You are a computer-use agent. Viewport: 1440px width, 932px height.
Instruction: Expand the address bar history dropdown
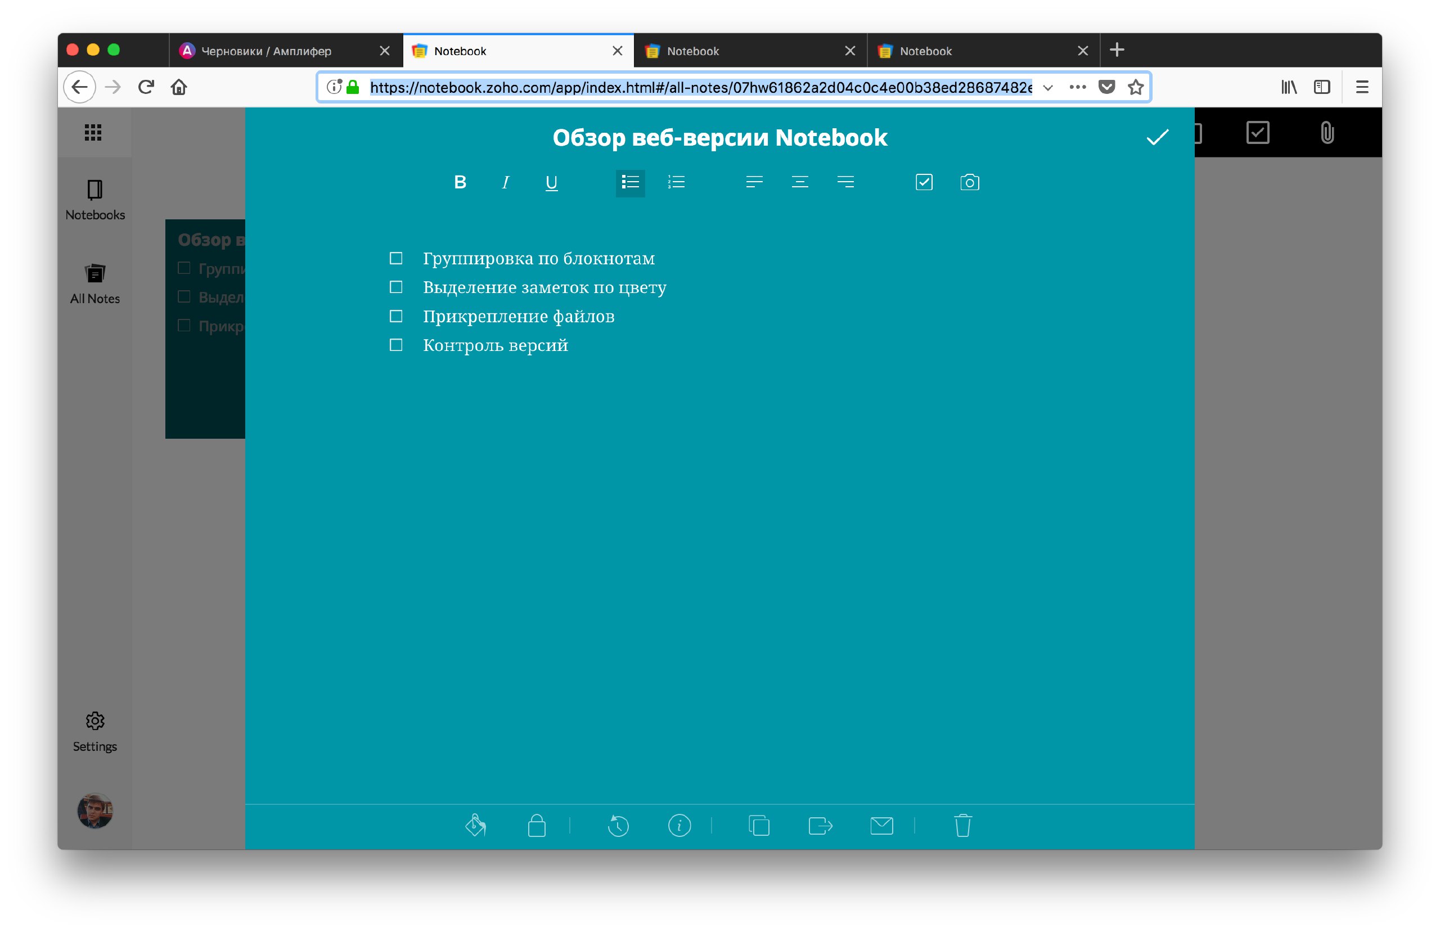1047,87
